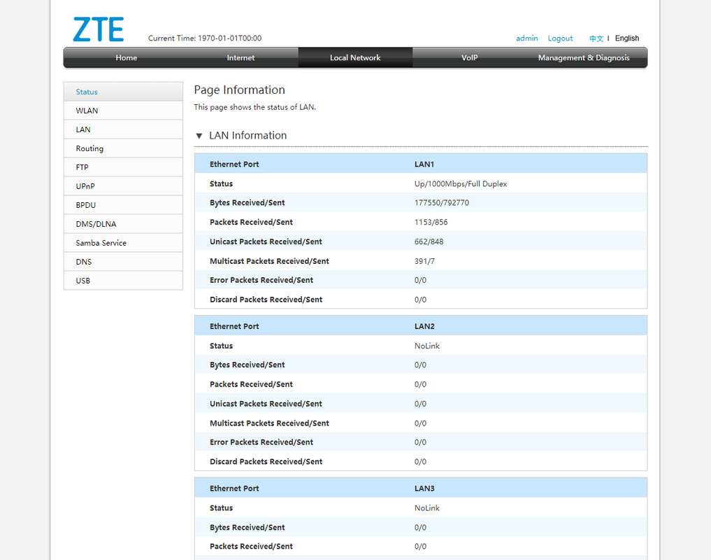
Task: Open the Management & Diagnosis tab
Action: [584, 57]
